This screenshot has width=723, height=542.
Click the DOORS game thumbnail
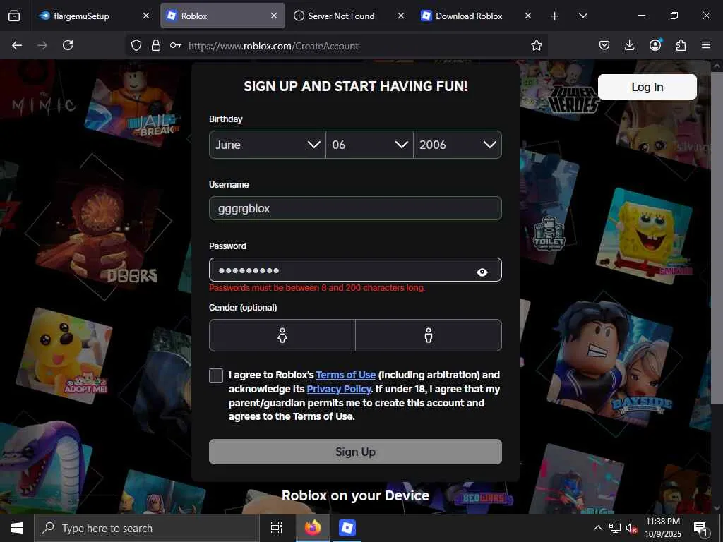point(99,234)
